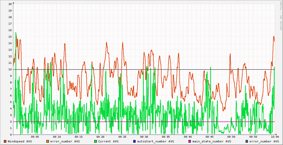283x145 pixels.
Task: Click the green Current AVG legend swatch
Action: tap(95, 141)
